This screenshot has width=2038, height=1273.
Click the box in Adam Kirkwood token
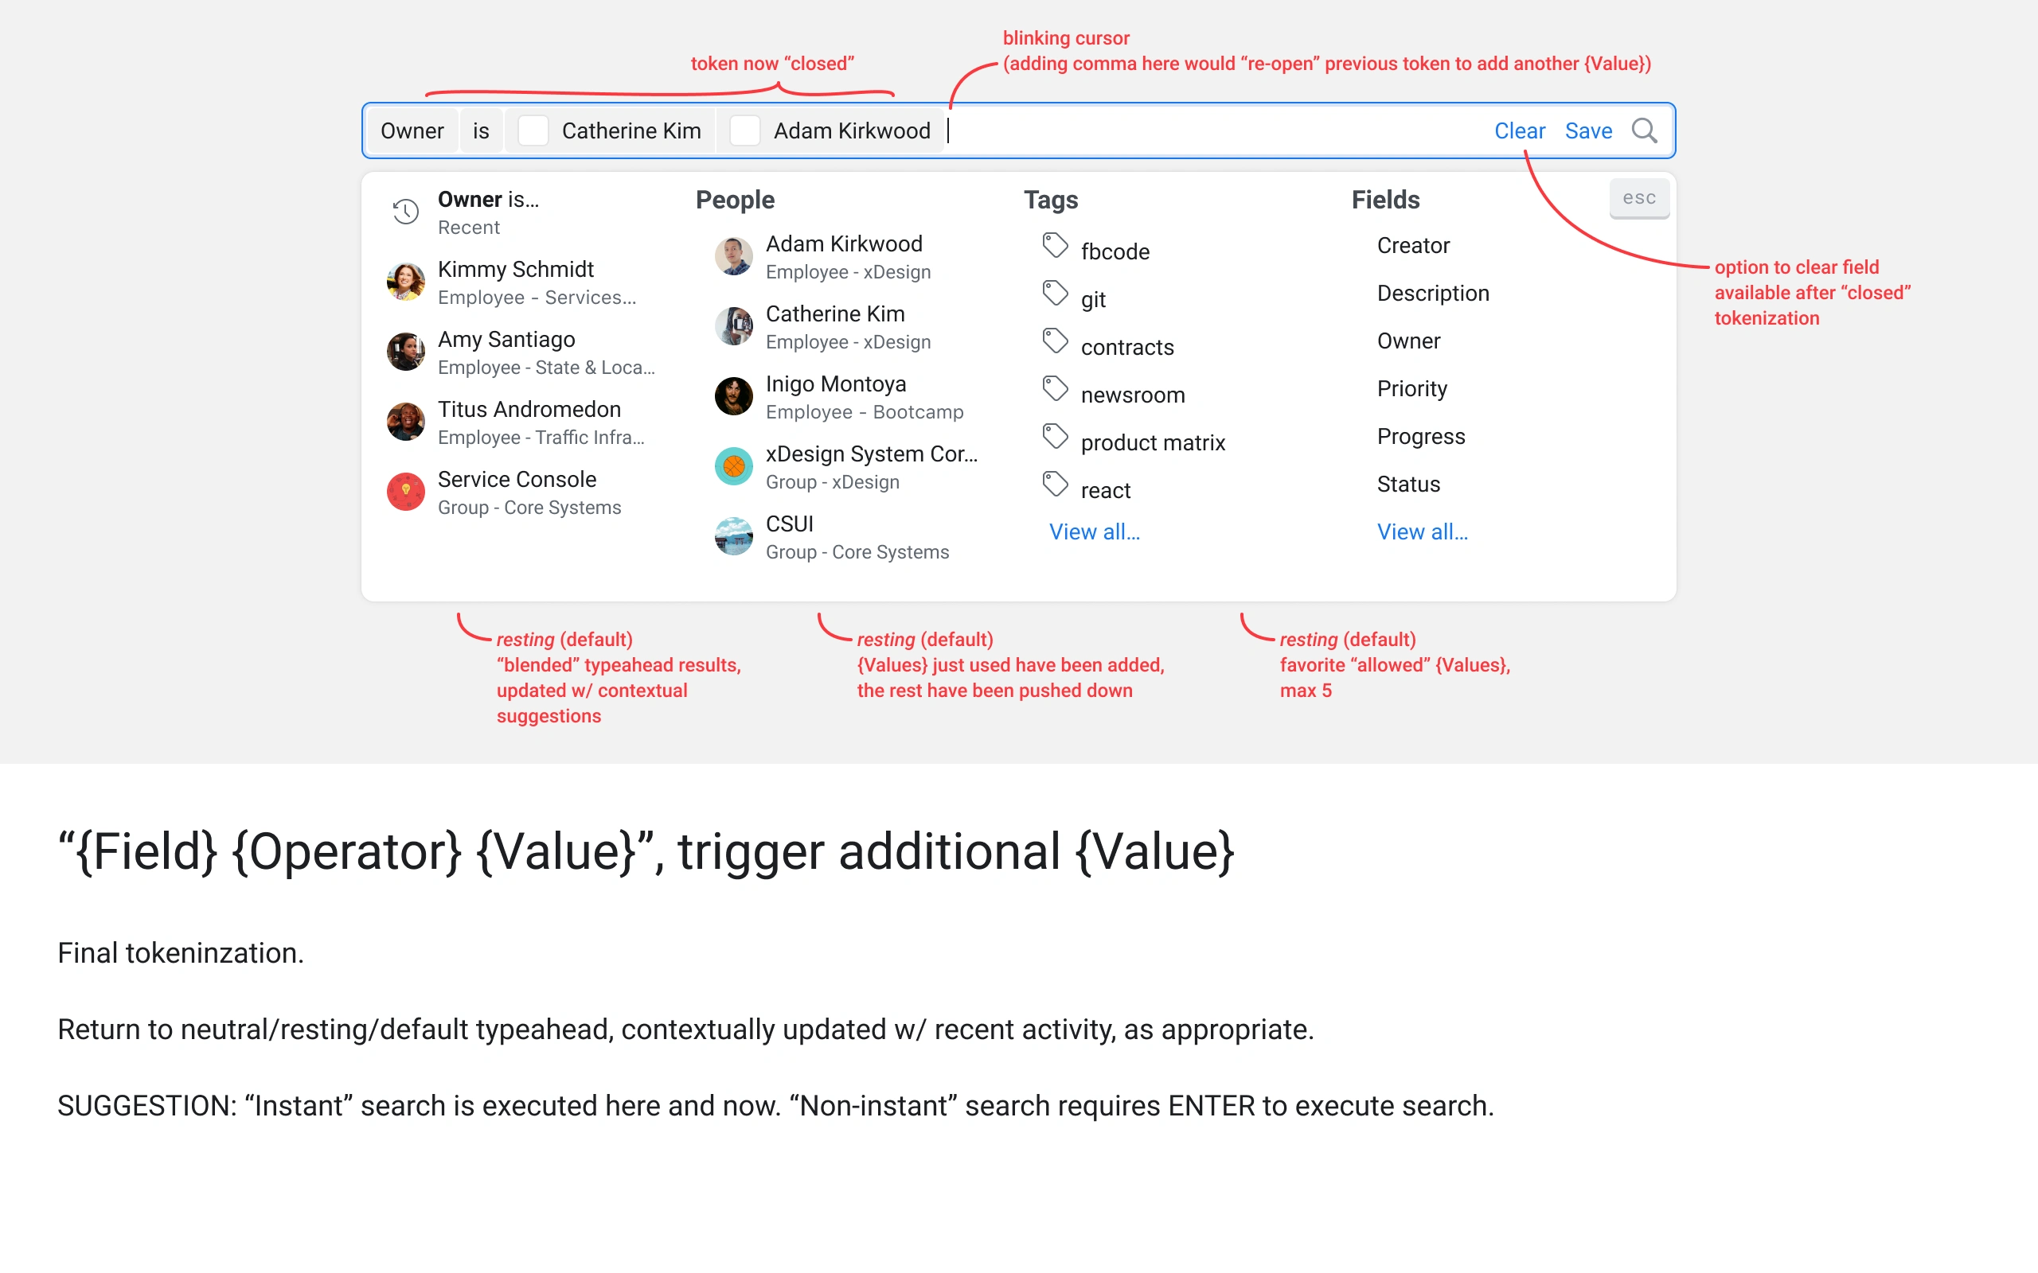[744, 130]
